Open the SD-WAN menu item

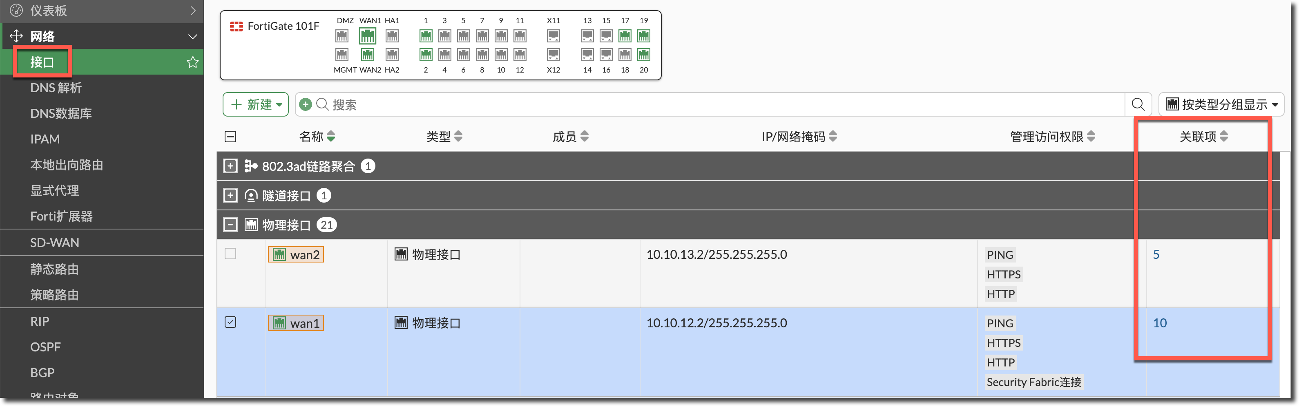[54, 243]
